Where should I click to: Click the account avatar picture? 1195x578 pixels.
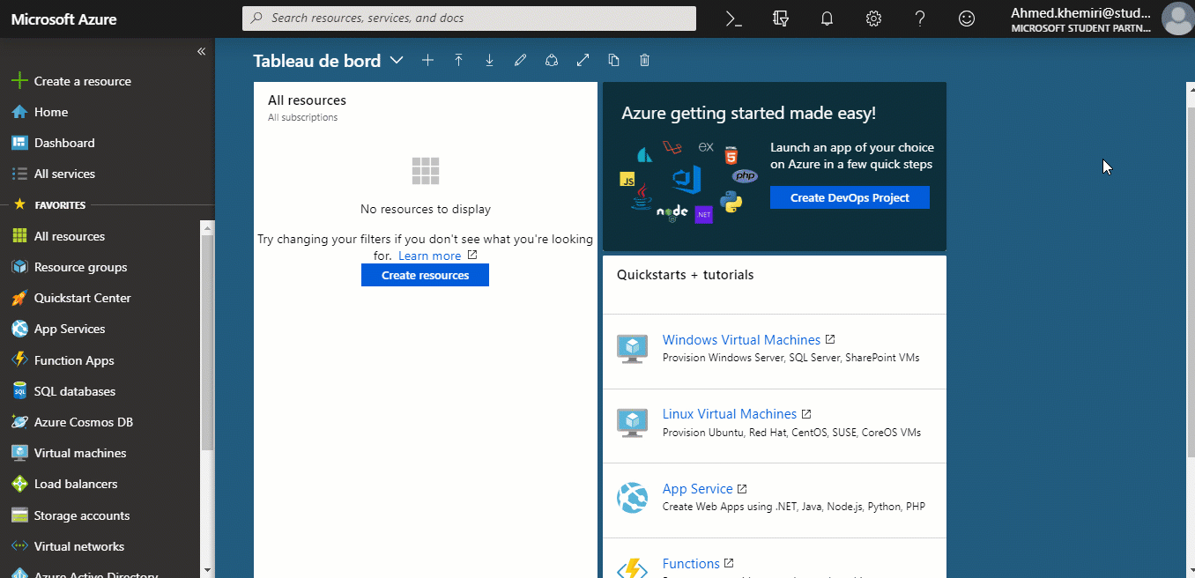click(1177, 19)
